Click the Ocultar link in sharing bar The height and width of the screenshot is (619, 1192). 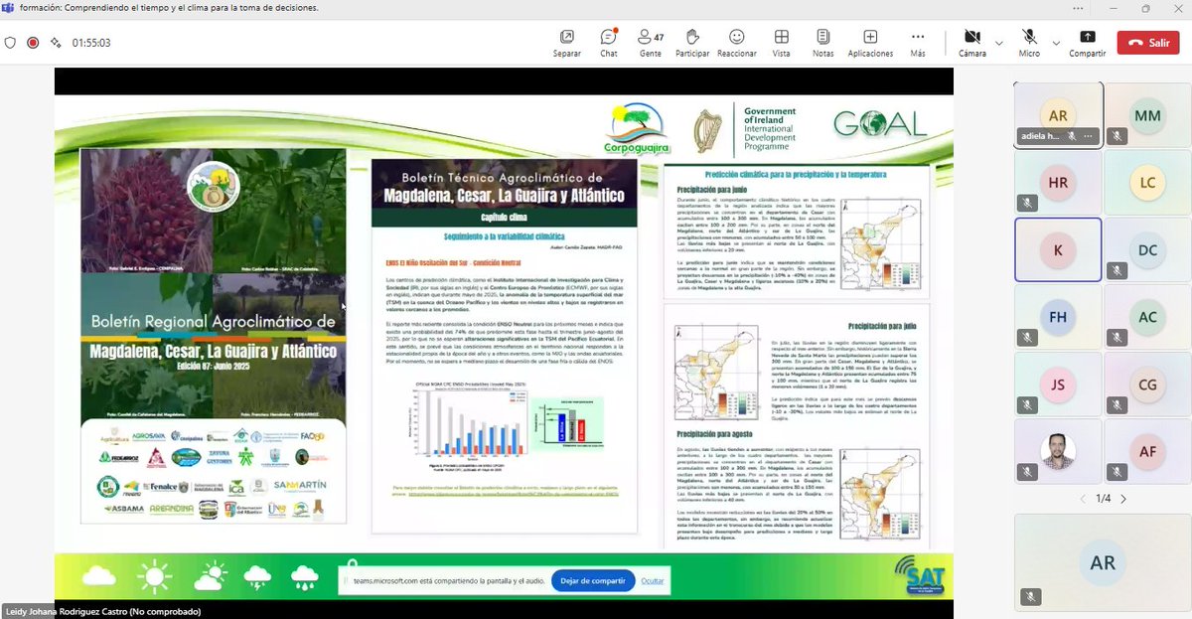click(x=653, y=581)
